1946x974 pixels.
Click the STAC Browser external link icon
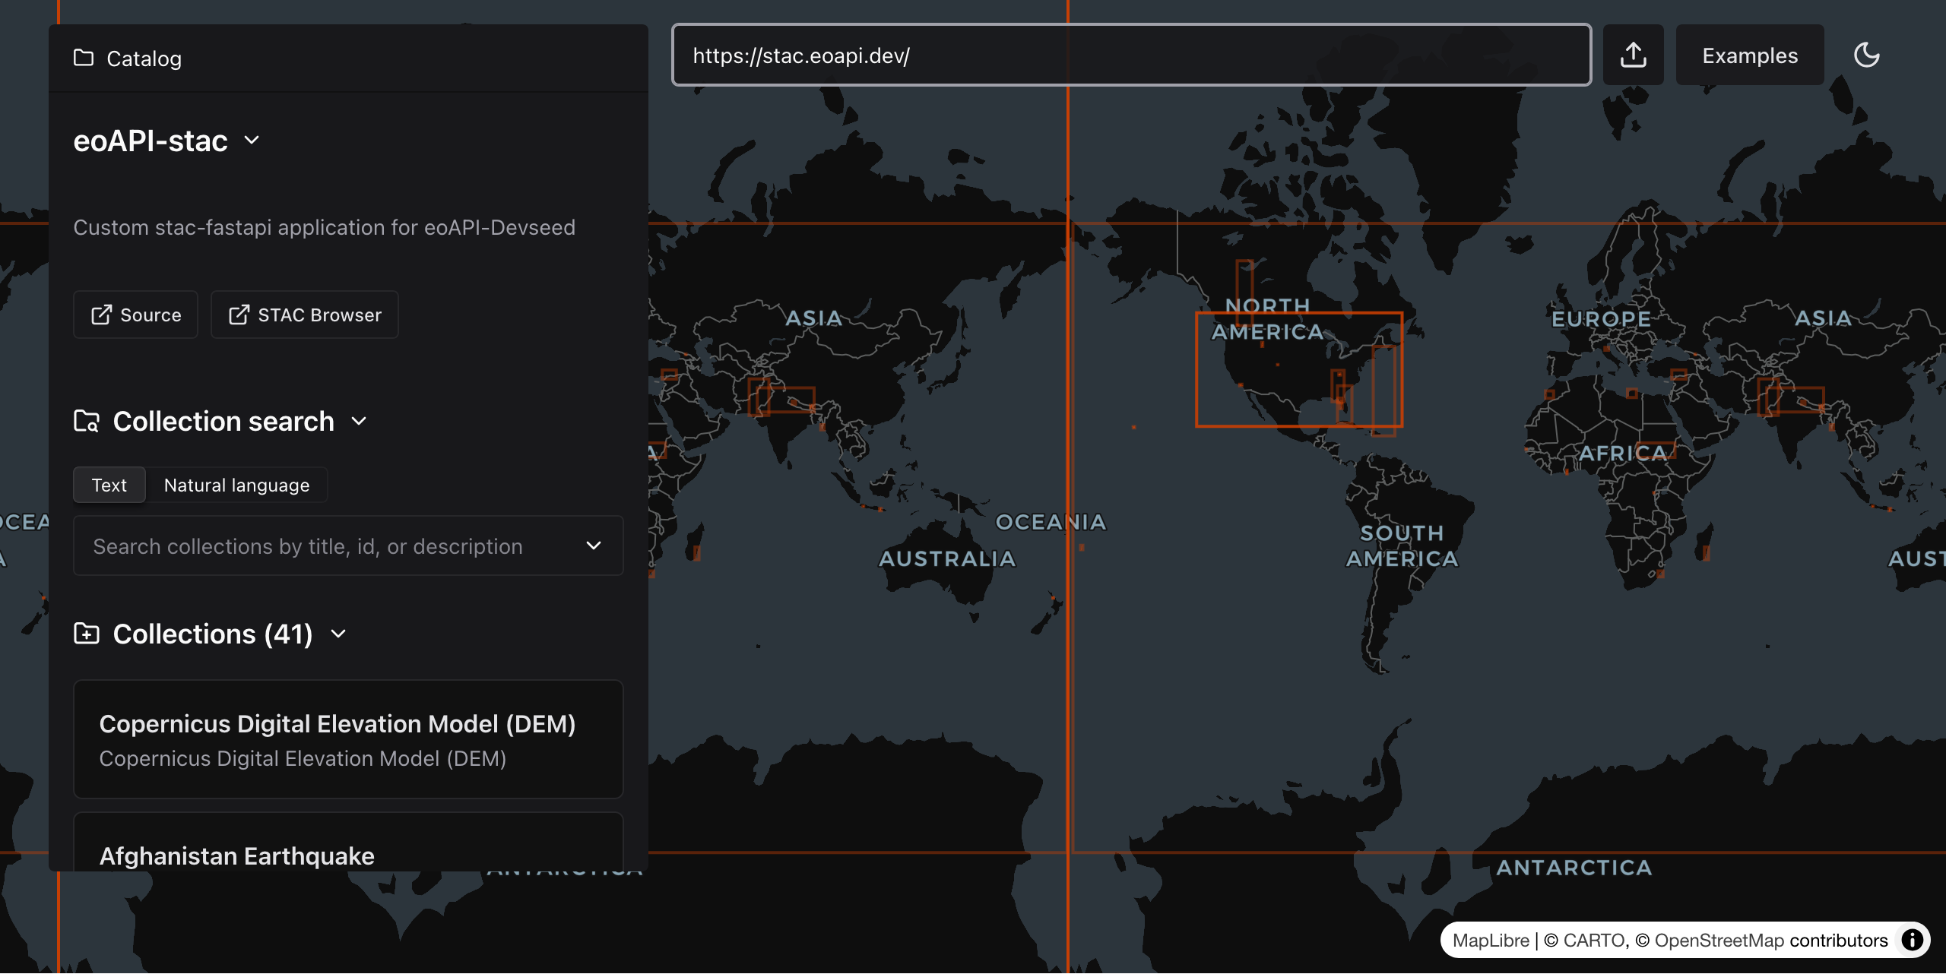click(239, 315)
